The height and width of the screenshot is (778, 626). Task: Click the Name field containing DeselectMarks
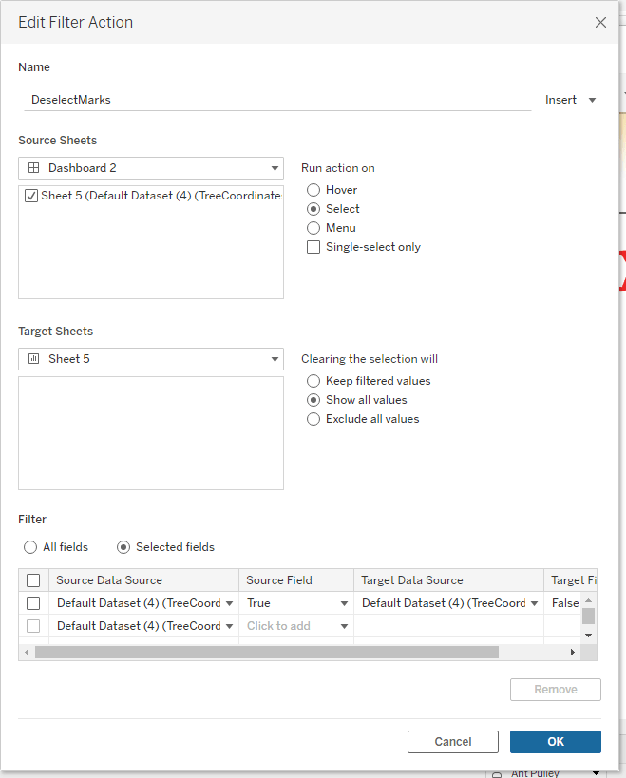pos(275,99)
